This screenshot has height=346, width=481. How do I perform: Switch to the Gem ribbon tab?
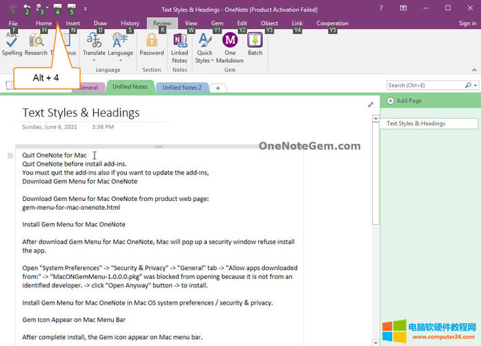pos(217,23)
